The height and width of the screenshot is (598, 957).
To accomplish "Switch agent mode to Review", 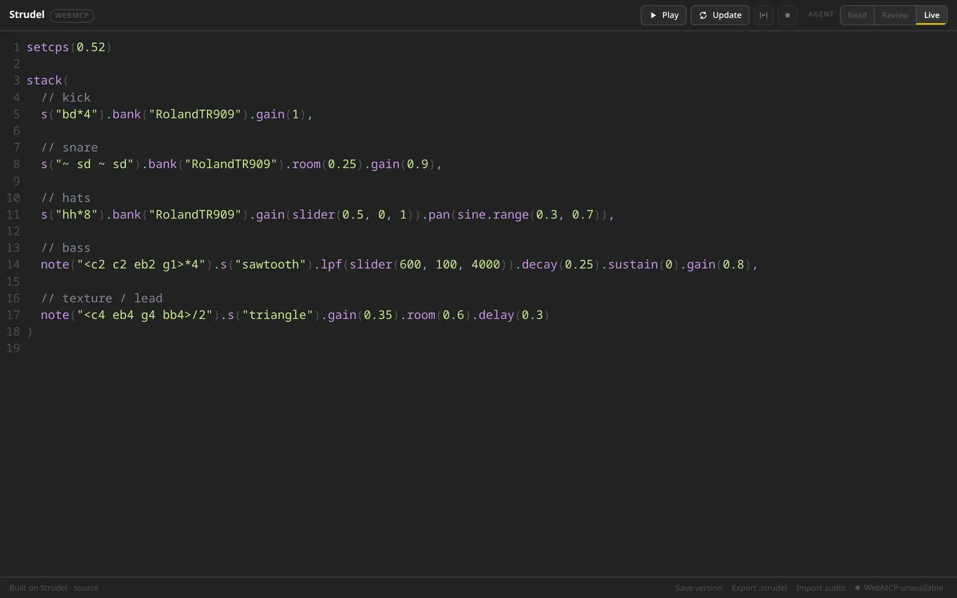I will [x=895, y=15].
